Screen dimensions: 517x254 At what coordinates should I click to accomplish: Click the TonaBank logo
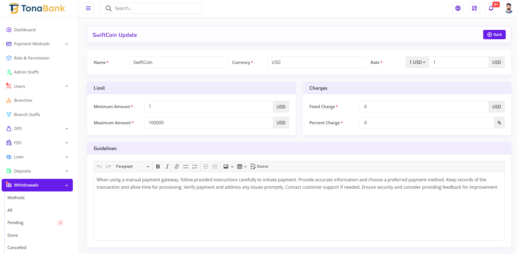coord(37,9)
